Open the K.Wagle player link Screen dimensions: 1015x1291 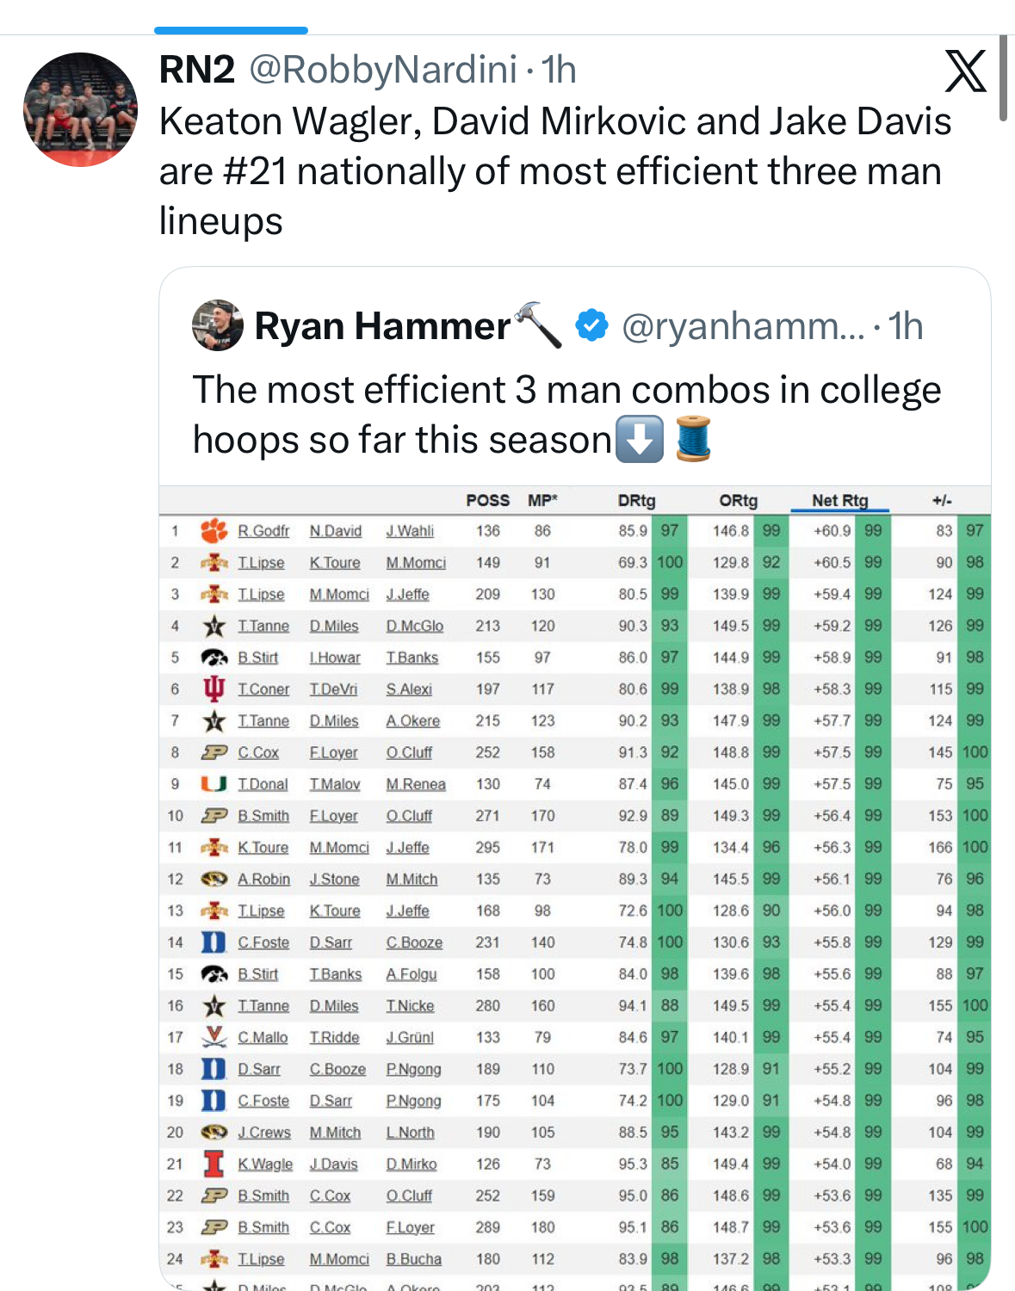click(x=265, y=1164)
